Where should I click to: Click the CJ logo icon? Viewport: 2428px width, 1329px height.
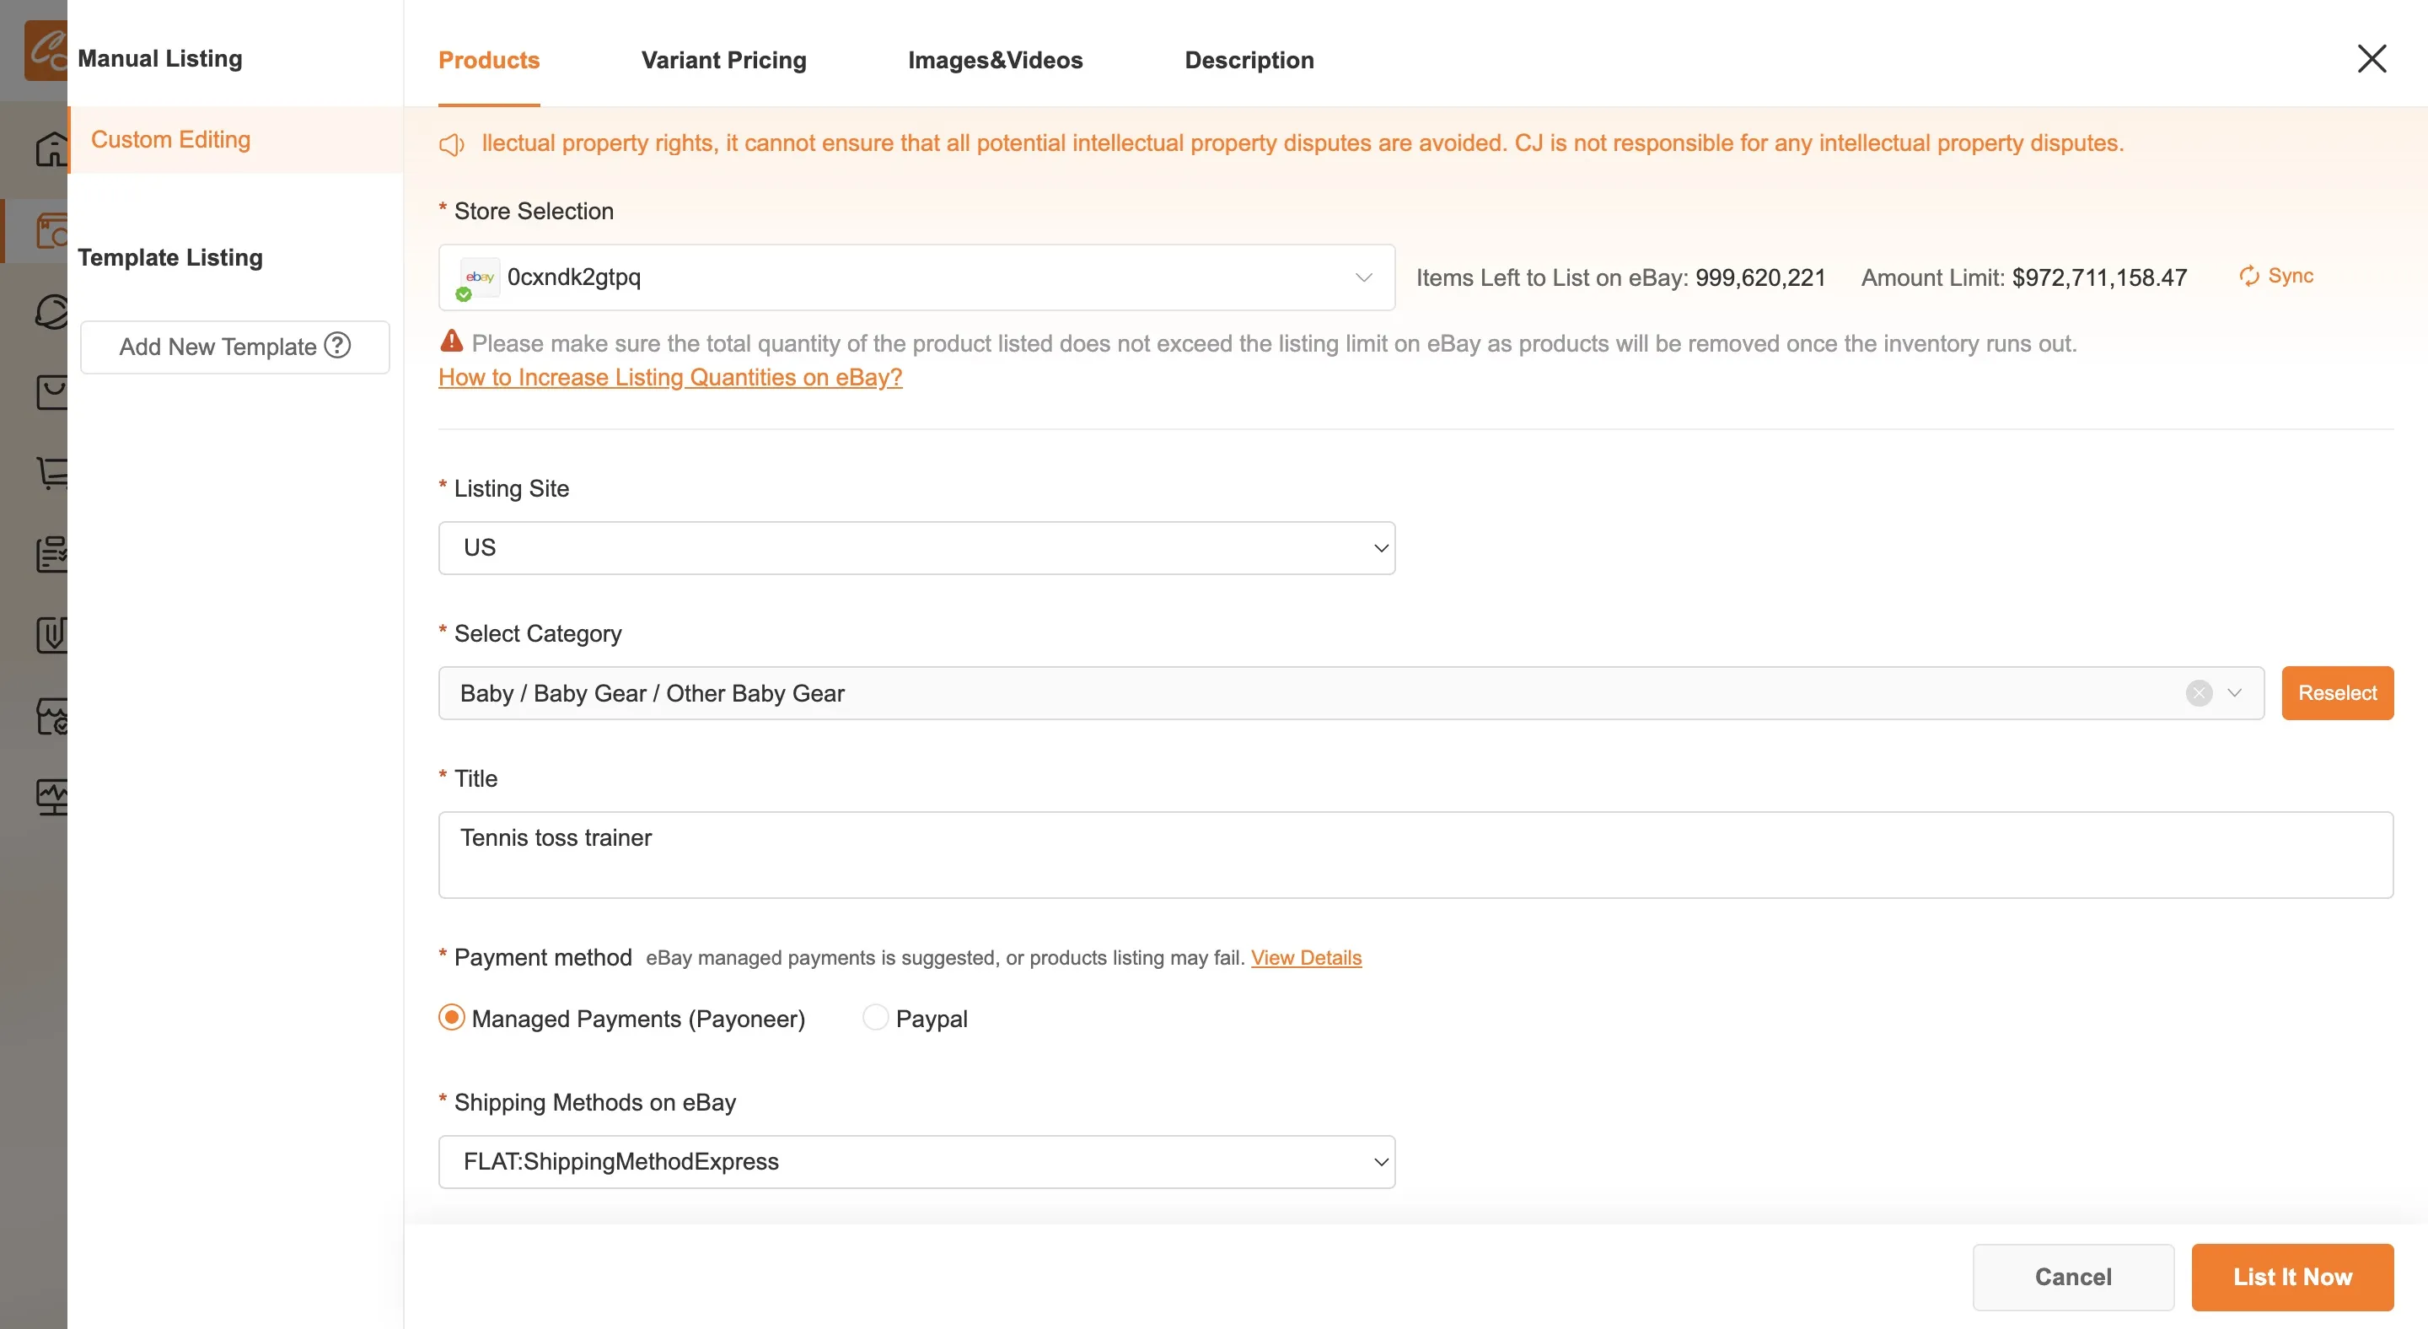pos(46,50)
